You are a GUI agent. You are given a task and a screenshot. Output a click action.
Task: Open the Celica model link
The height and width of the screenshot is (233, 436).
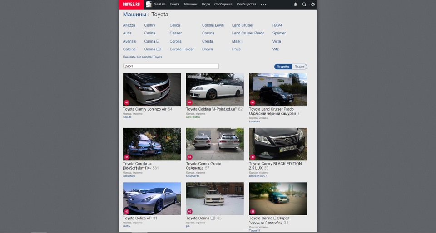(174, 25)
